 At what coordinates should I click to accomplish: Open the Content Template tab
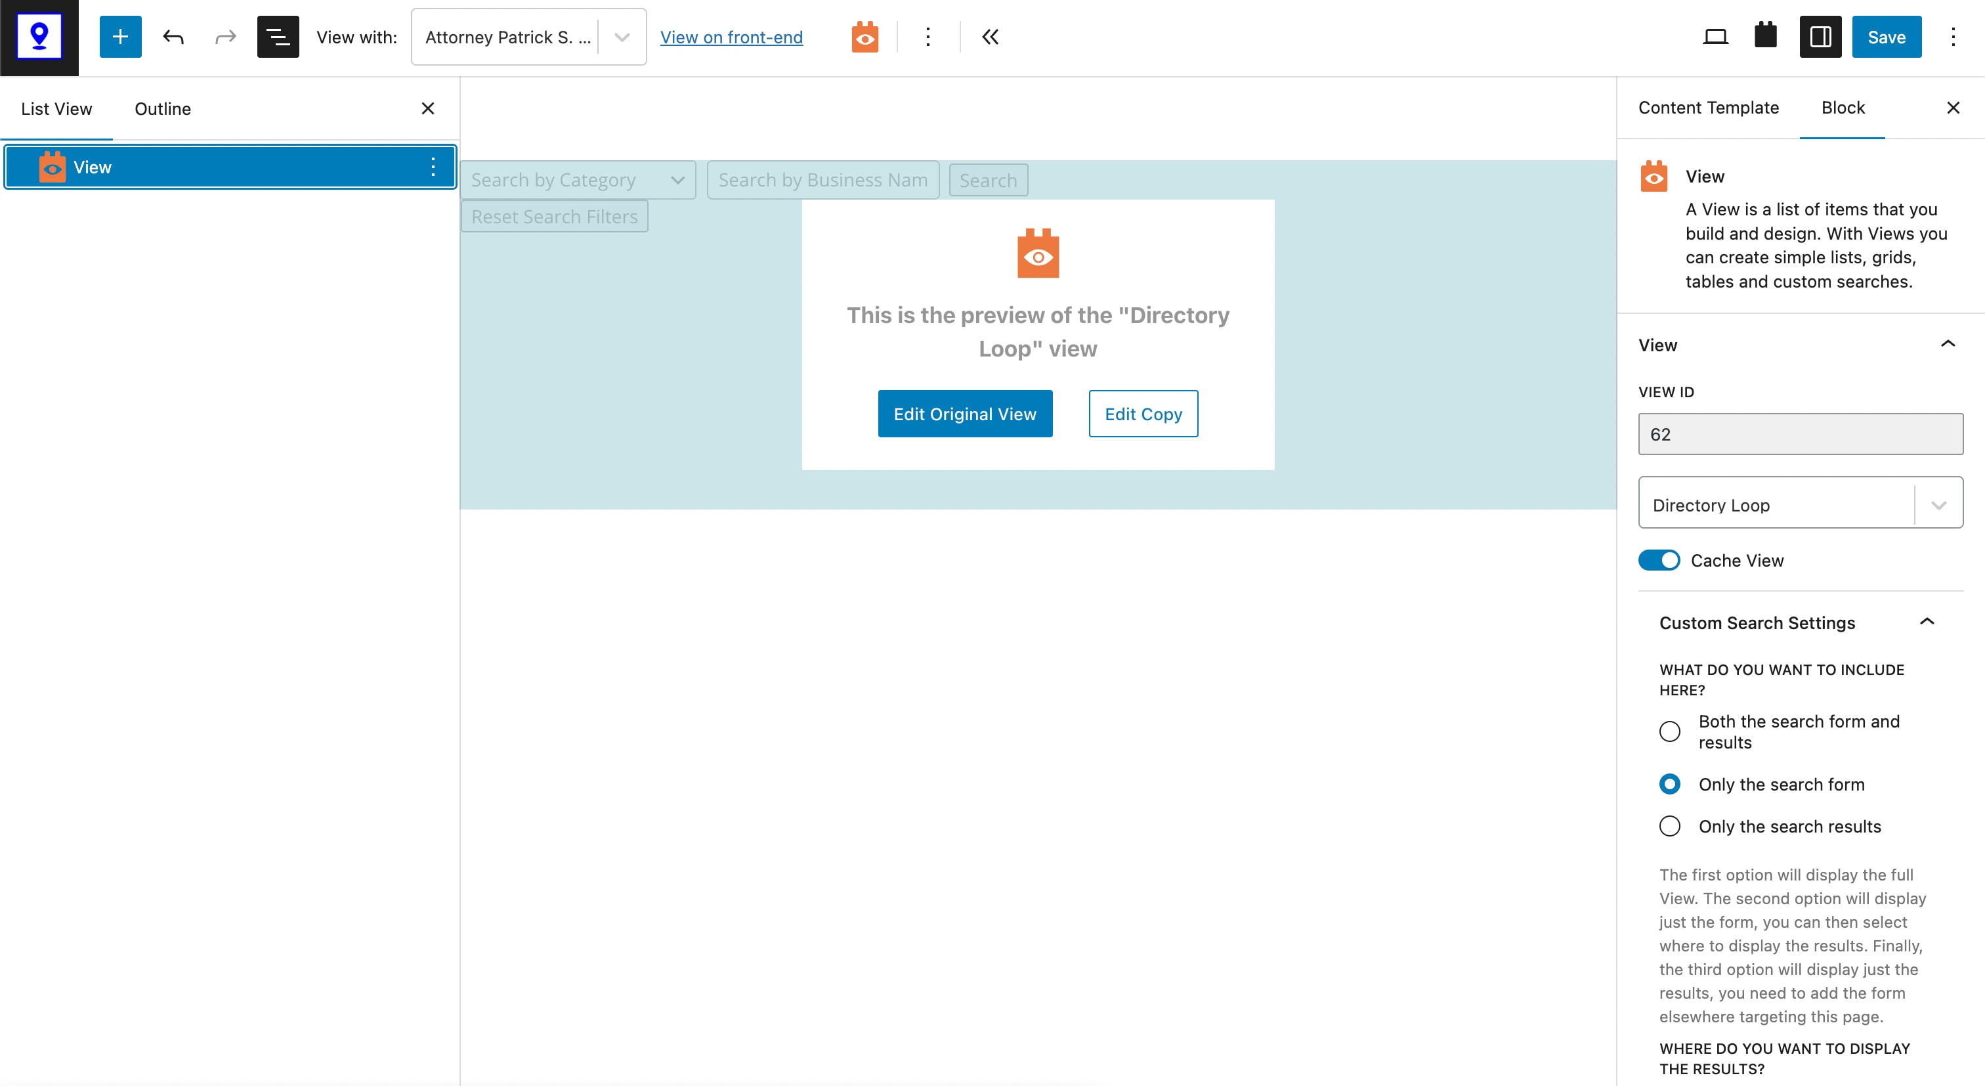(x=1709, y=108)
